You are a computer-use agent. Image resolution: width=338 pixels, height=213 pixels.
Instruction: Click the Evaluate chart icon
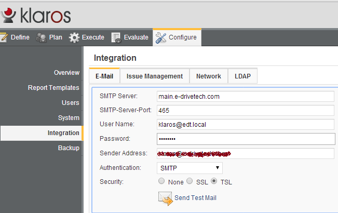click(x=116, y=37)
